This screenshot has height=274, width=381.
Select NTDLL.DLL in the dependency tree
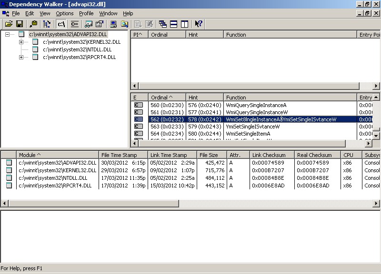point(77,49)
